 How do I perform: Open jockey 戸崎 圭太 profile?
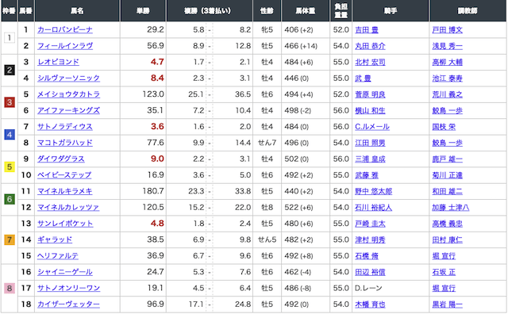pyautogui.click(x=370, y=224)
